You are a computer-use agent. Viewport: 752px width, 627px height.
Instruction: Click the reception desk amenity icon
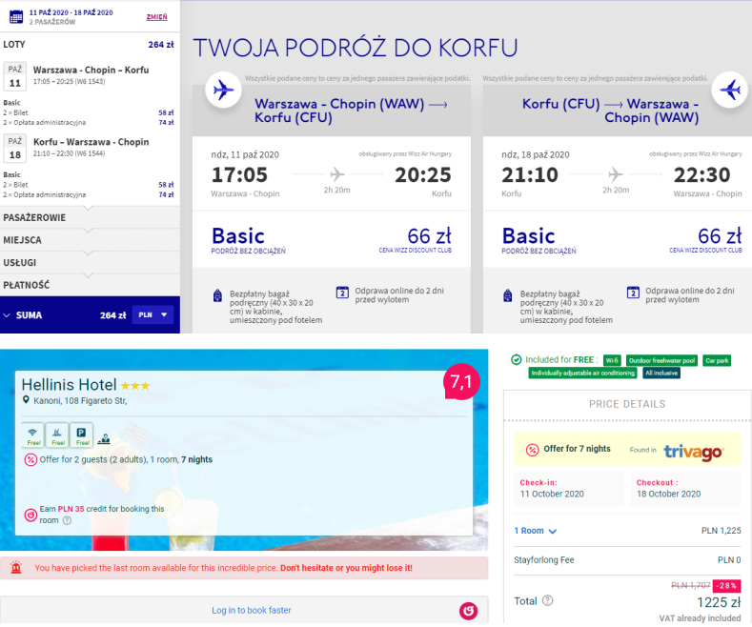pyautogui.click(x=104, y=439)
